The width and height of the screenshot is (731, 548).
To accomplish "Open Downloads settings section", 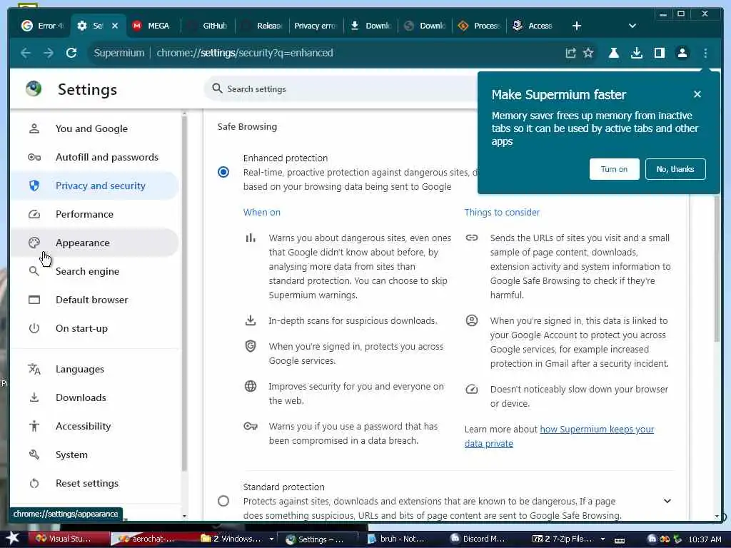I will [x=95, y=397].
